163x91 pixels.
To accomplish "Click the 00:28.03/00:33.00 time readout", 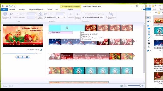I will click(x=33, y=50).
